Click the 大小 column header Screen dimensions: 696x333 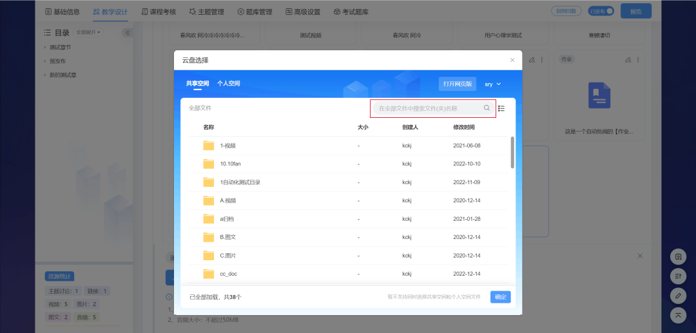click(363, 128)
